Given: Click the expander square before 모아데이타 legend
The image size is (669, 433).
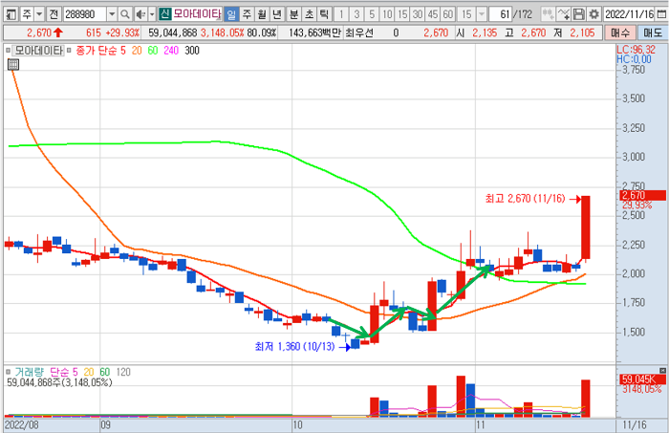Looking at the screenshot, I should pyautogui.click(x=8, y=51).
